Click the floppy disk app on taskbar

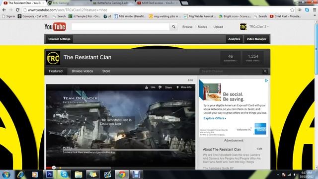(x=136, y=175)
